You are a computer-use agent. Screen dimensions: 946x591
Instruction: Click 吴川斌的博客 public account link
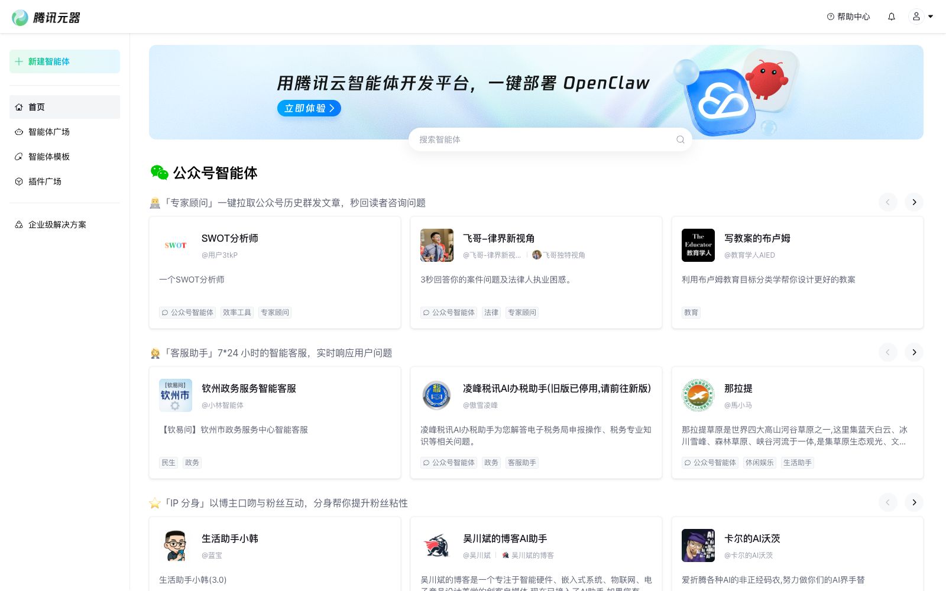point(528,555)
